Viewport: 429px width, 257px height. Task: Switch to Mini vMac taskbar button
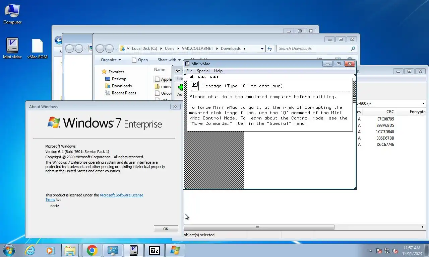click(133, 250)
